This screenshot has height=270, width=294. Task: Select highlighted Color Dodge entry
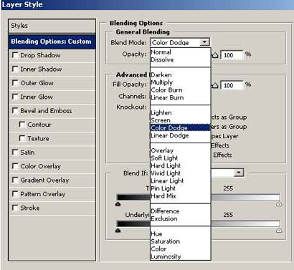pyautogui.click(x=180, y=127)
